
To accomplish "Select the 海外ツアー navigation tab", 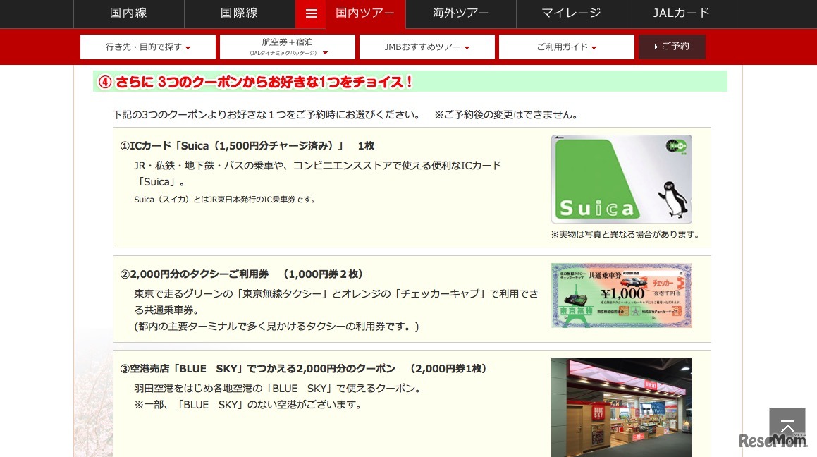I will 460,13.
